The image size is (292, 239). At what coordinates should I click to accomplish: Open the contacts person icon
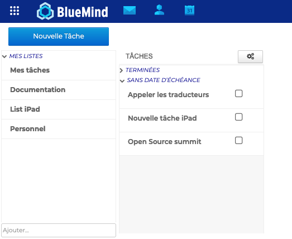(159, 10)
